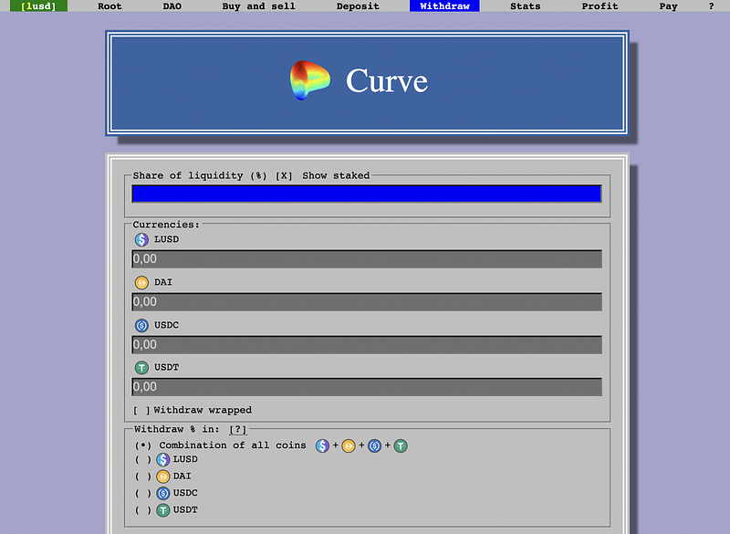This screenshot has width=730, height=534.
Task: Click LUSD icon in the combination coins row
Action: click(x=322, y=445)
